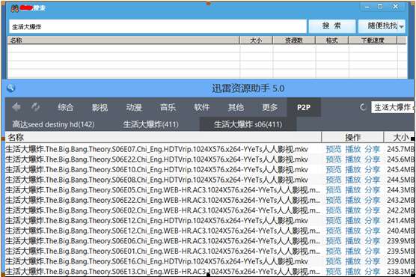Sort by 名称 column in upper search window
Viewport: 416px width, 277px height.
tap(123, 40)
